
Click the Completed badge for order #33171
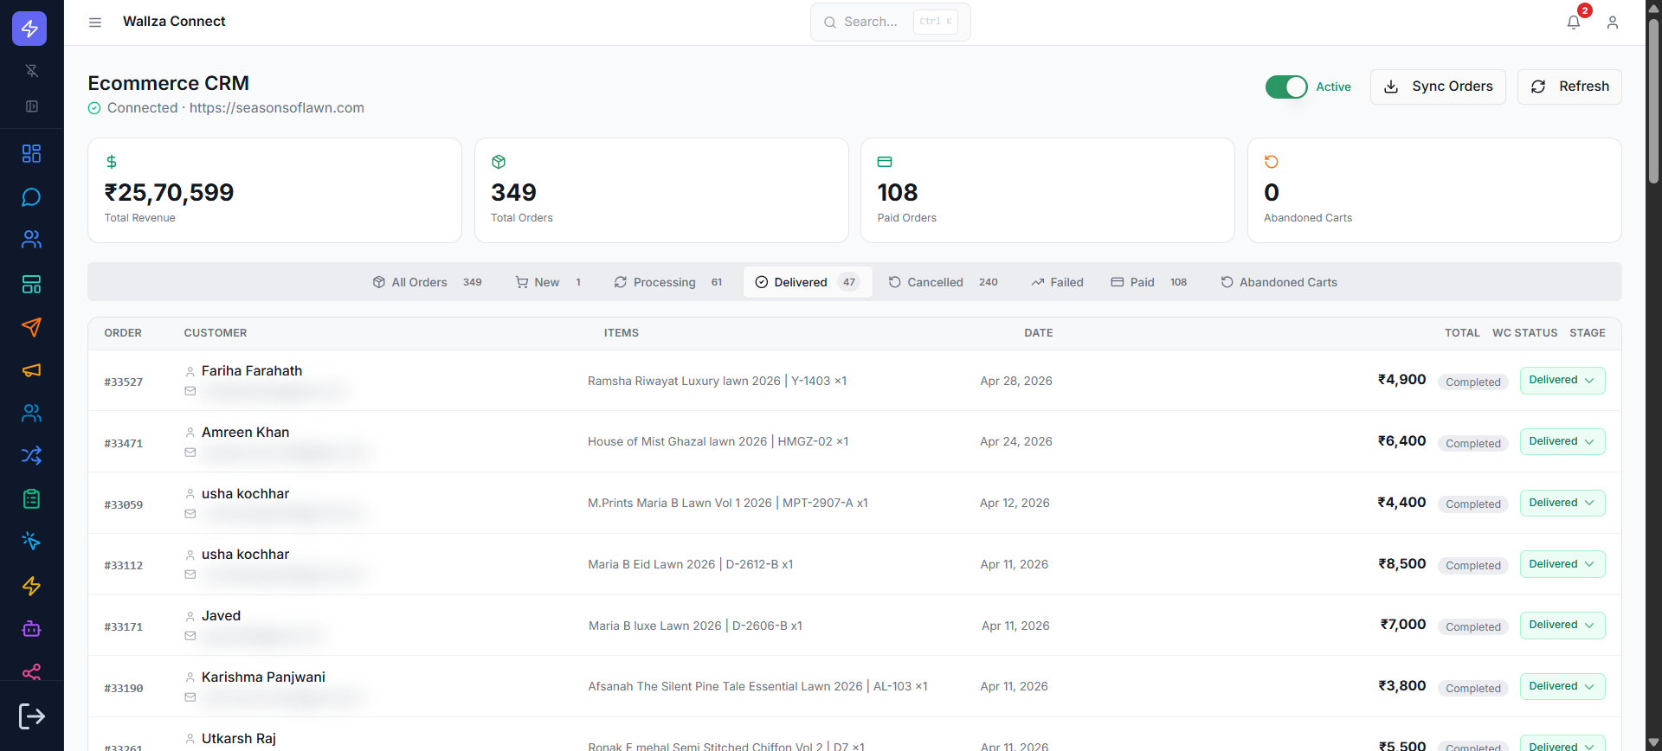1472,627
